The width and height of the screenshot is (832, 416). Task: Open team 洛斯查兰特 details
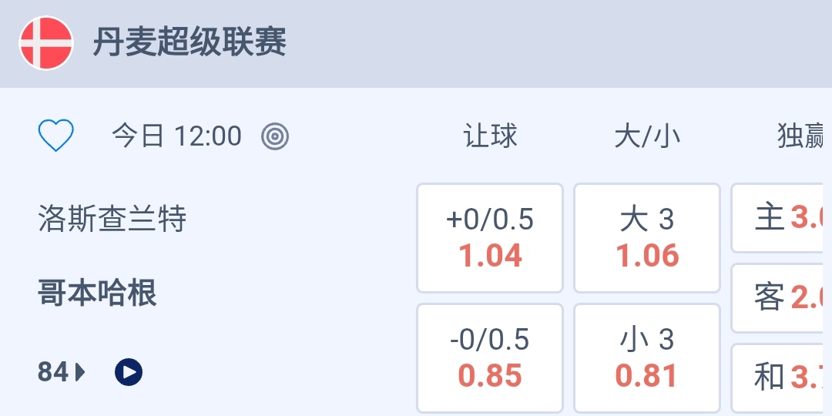pos(112,220)
